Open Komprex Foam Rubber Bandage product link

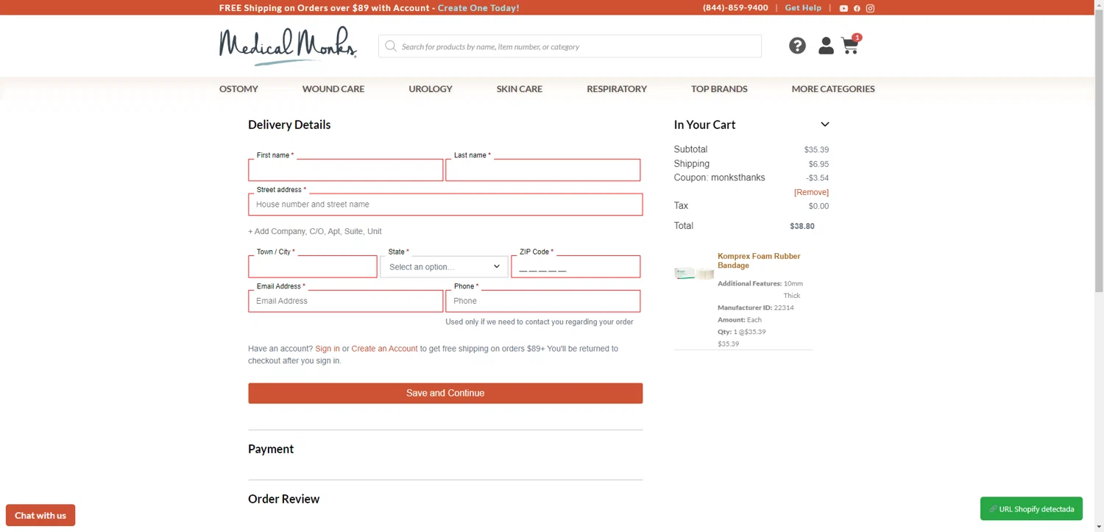[759, 260]
